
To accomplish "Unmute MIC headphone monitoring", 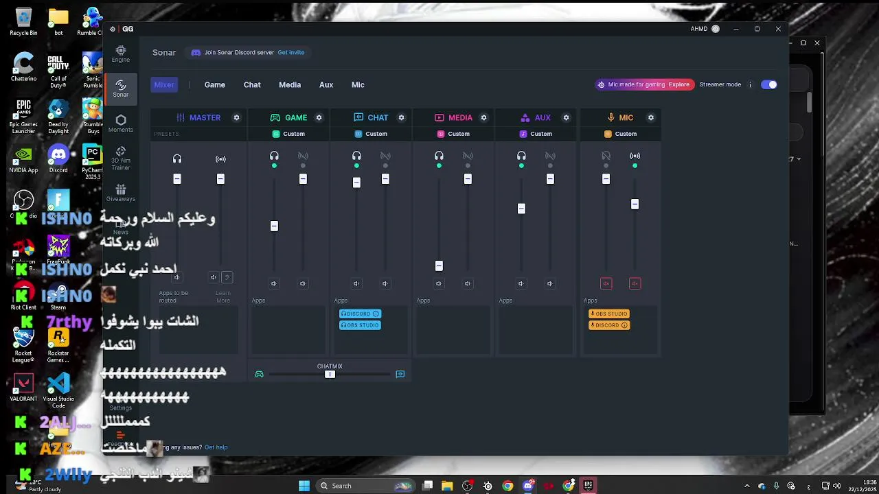I will pyautogui.click(x=606, y=283).
